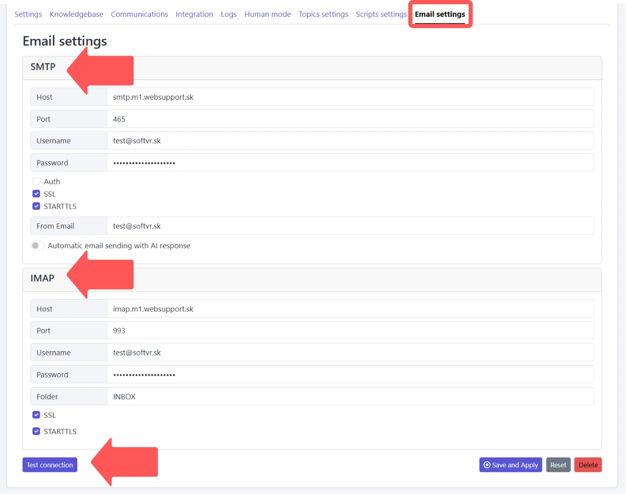This screenshot has height=494, width=626.
Task: Disable STARTTLS in the SMTP section
Action: click(36, 206)
